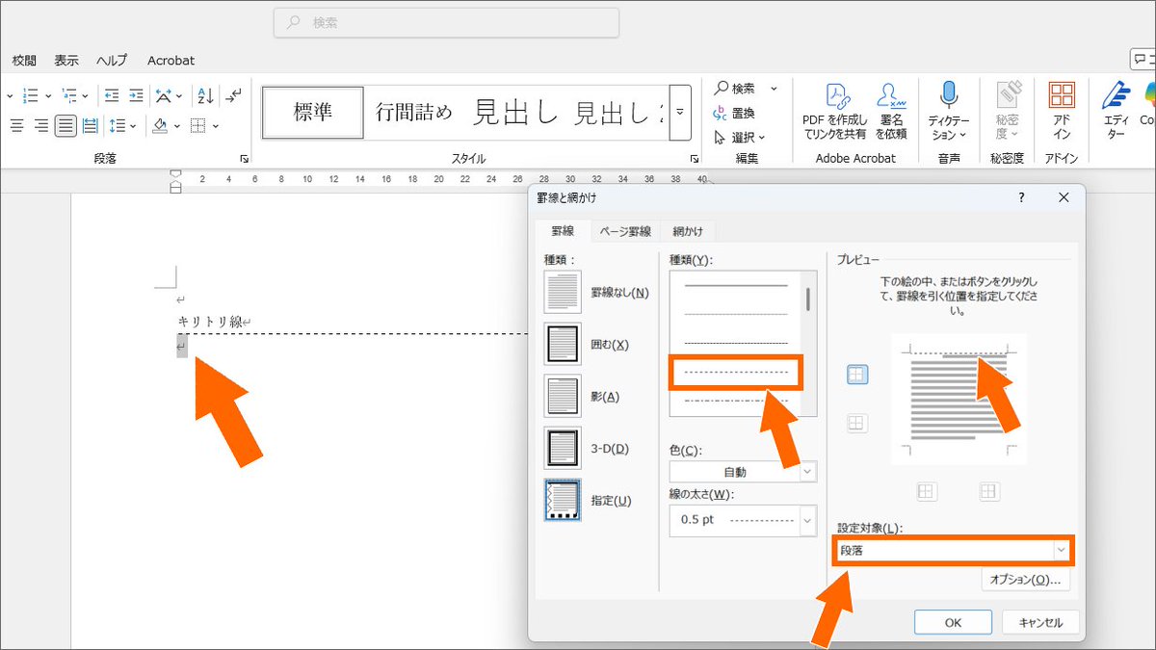Select the 3-D border style icon
Image resolution: width=1156 pixels, height=650 pixels.
pyautogui.click(x=563, y=448)
